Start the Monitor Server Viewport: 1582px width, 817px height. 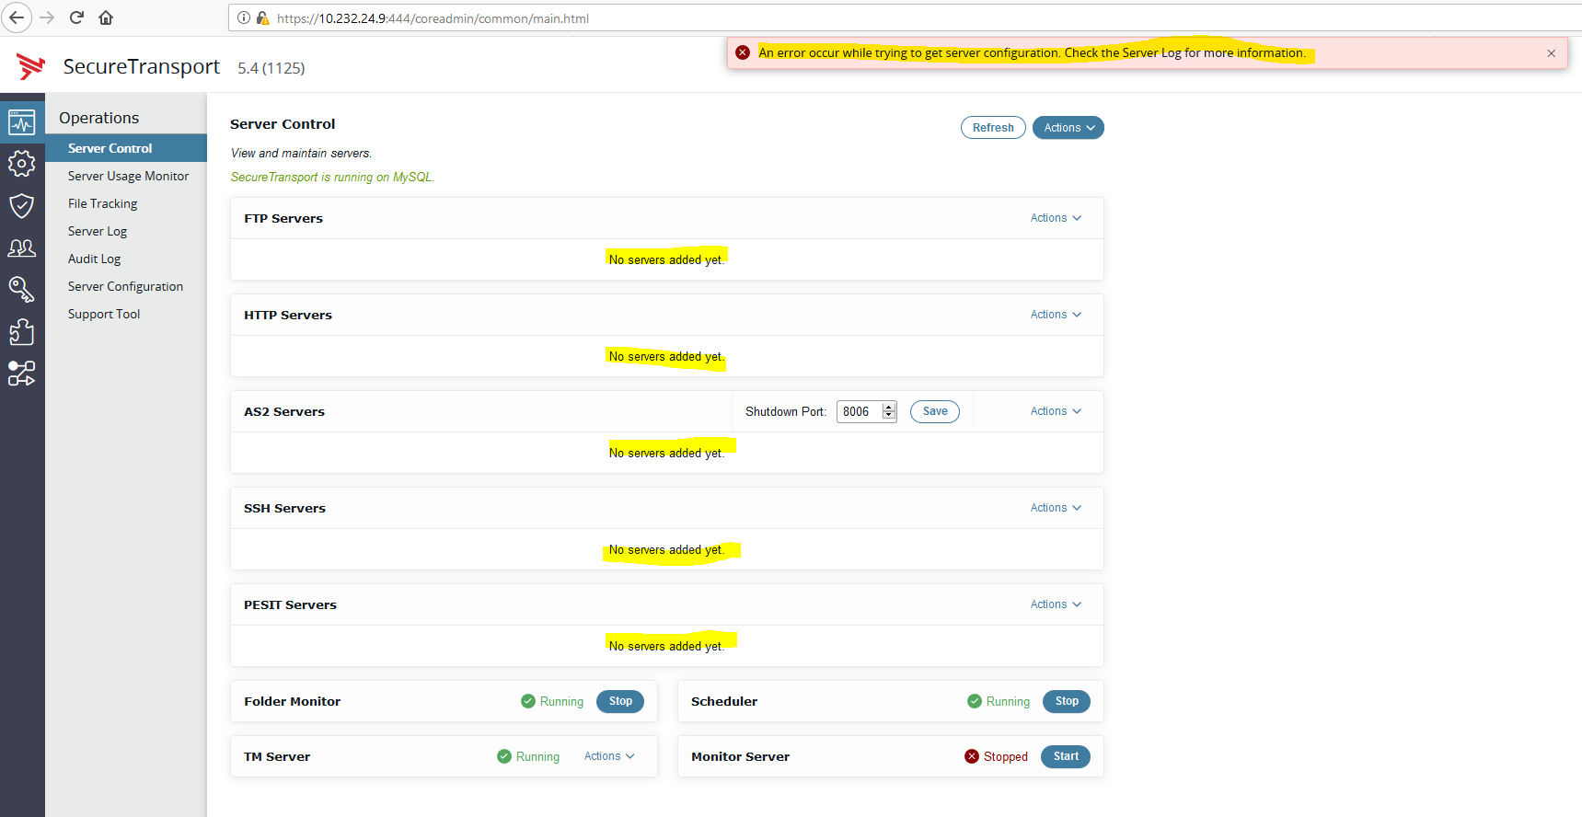click(1066, 756)
